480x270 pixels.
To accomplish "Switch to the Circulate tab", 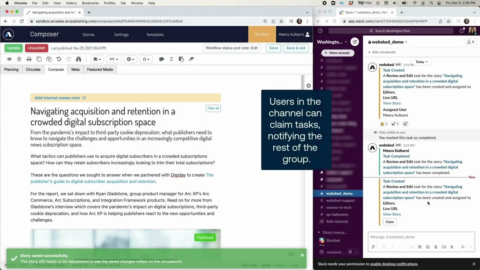I will pos(33,69).
